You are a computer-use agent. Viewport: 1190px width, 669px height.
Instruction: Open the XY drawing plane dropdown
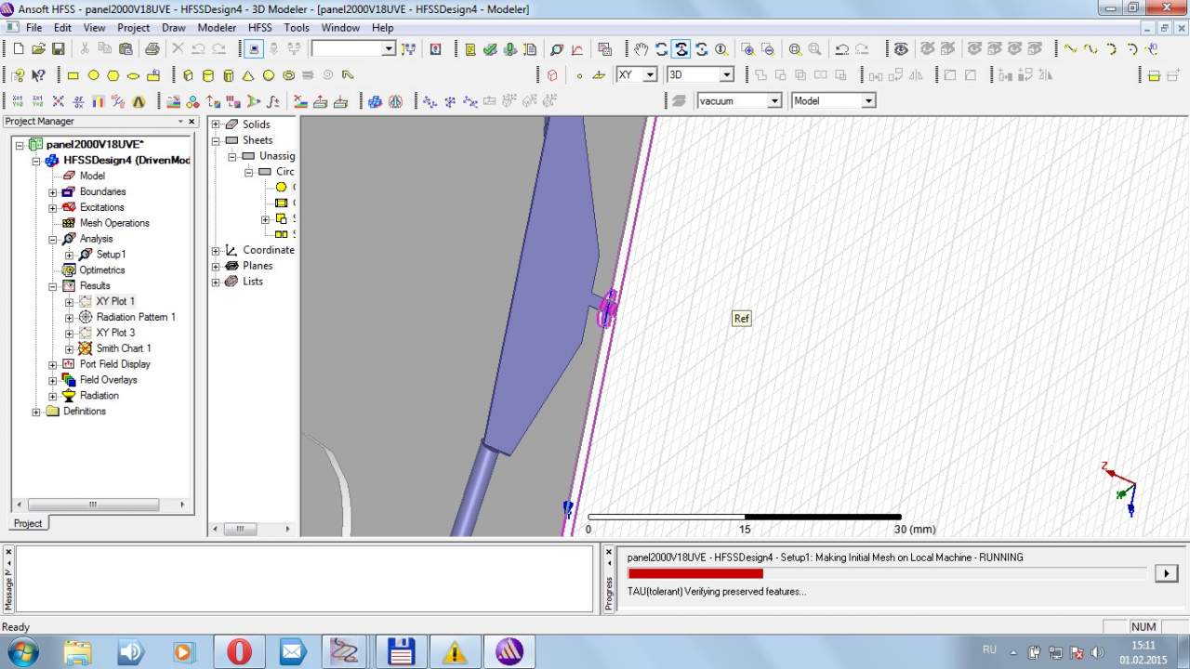[x=650, y=74]
